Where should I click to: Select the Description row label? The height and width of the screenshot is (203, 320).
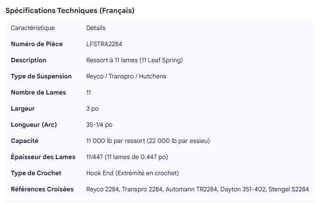tap(28, 60)
